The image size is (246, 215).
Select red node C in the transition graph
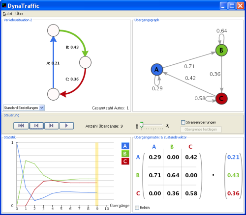221,99
